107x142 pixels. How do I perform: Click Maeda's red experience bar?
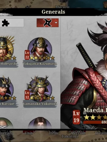click(x=95, y=122)
